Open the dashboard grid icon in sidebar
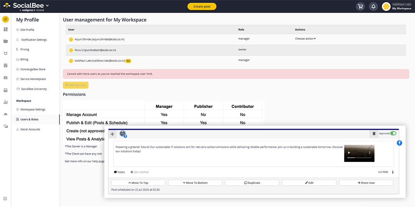The image size is (415, 207). 5,29
